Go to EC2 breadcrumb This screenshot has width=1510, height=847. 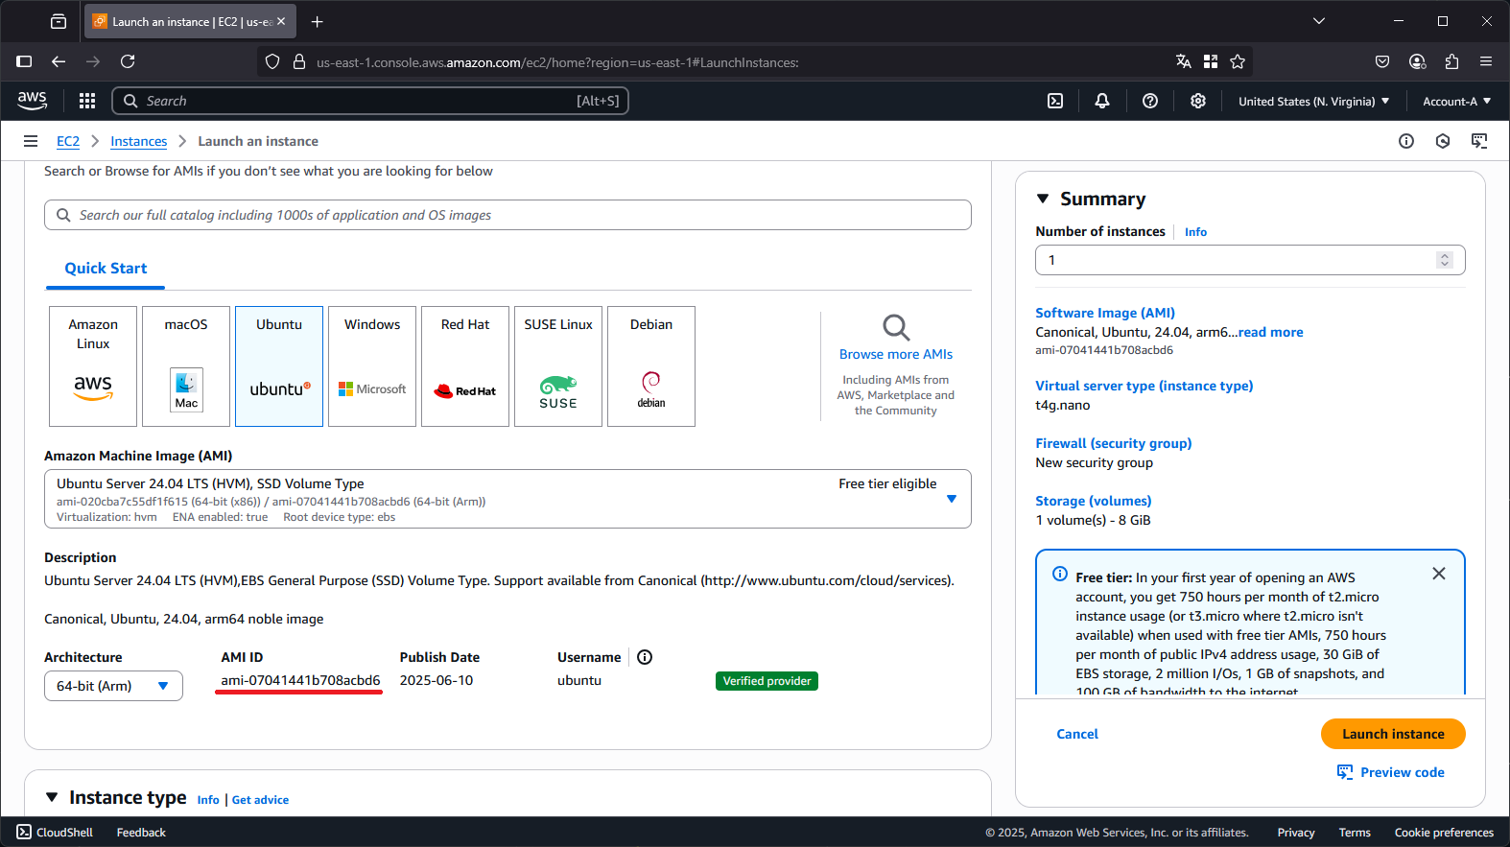click(x=68, y=141)
